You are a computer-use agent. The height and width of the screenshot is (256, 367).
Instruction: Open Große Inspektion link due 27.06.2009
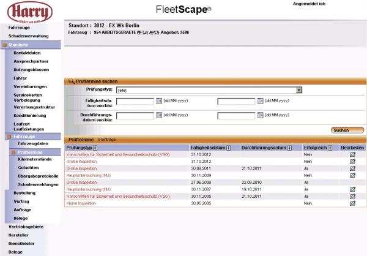click(81, 183)
